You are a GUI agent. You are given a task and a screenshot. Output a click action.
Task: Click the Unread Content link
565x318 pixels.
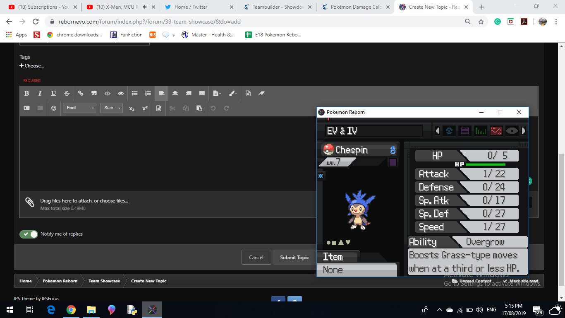tap(472, 281)
